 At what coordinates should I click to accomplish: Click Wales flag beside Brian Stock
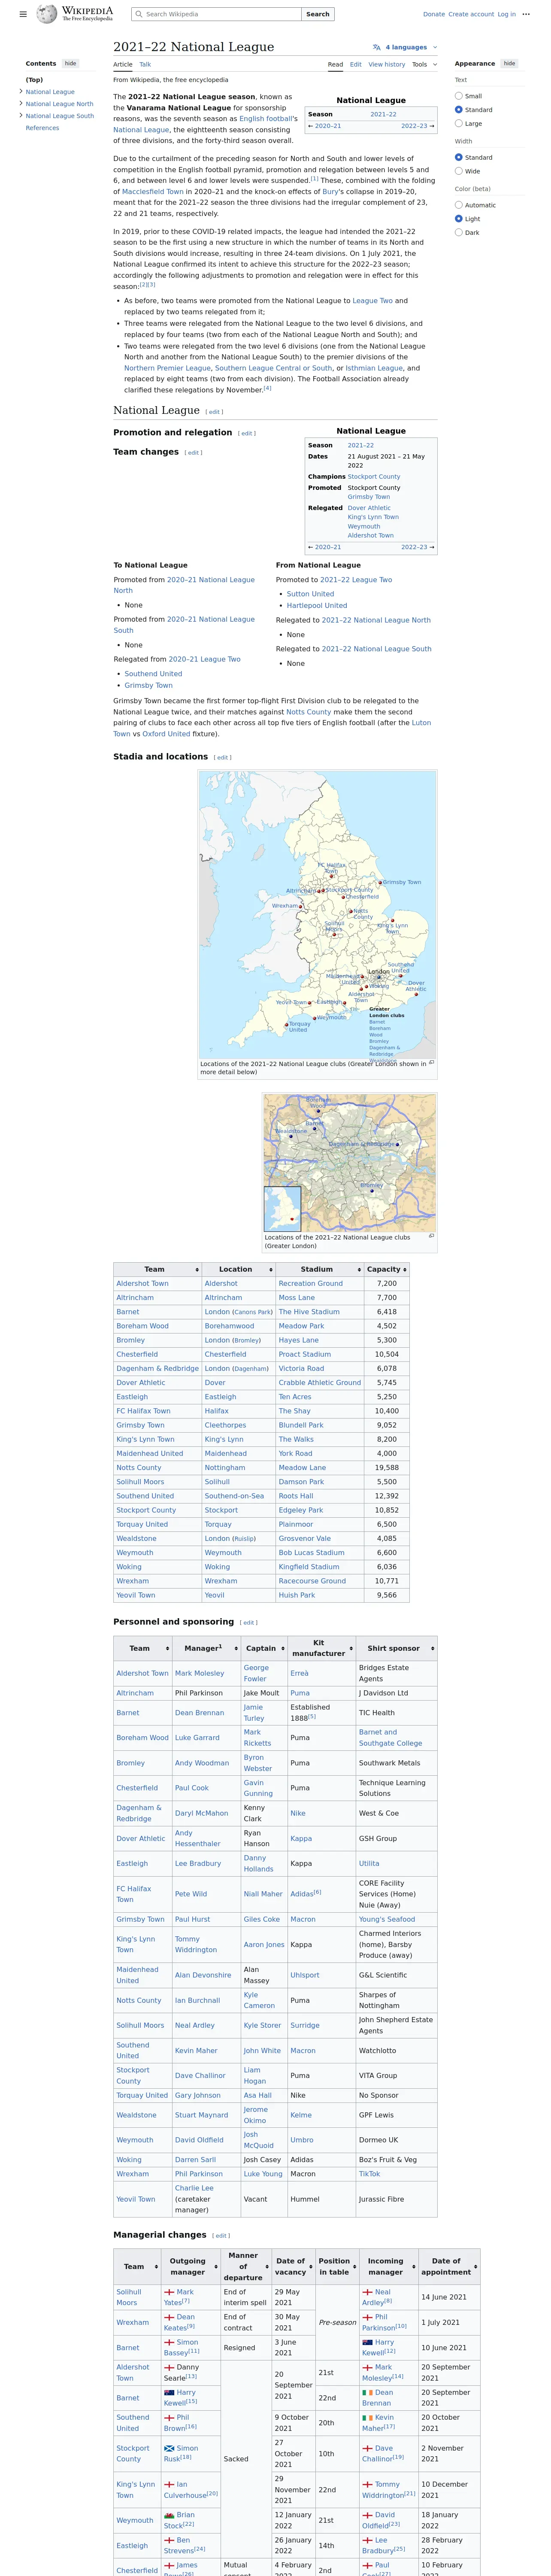pos(169,2515)
